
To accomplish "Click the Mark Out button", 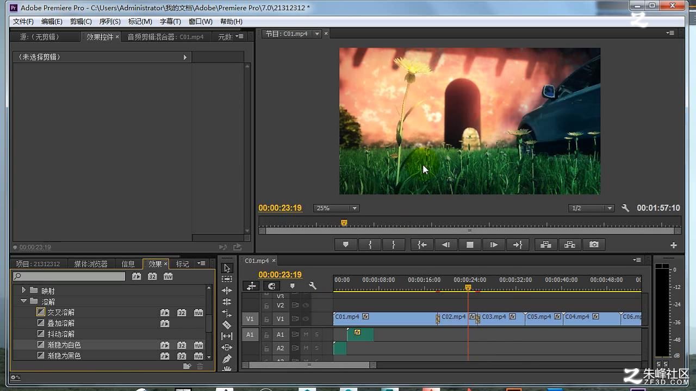I will pos(394,245).
